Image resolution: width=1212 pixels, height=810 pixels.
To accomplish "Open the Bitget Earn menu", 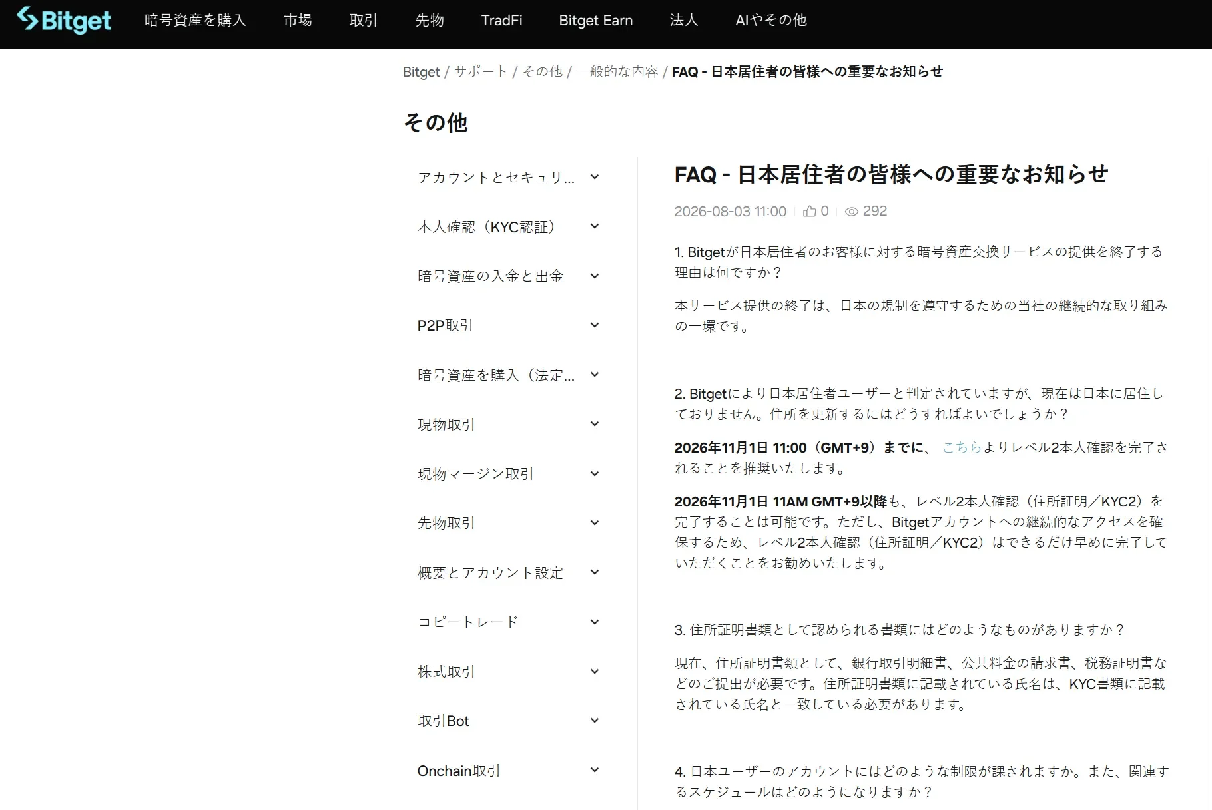I will pos(596,20).
